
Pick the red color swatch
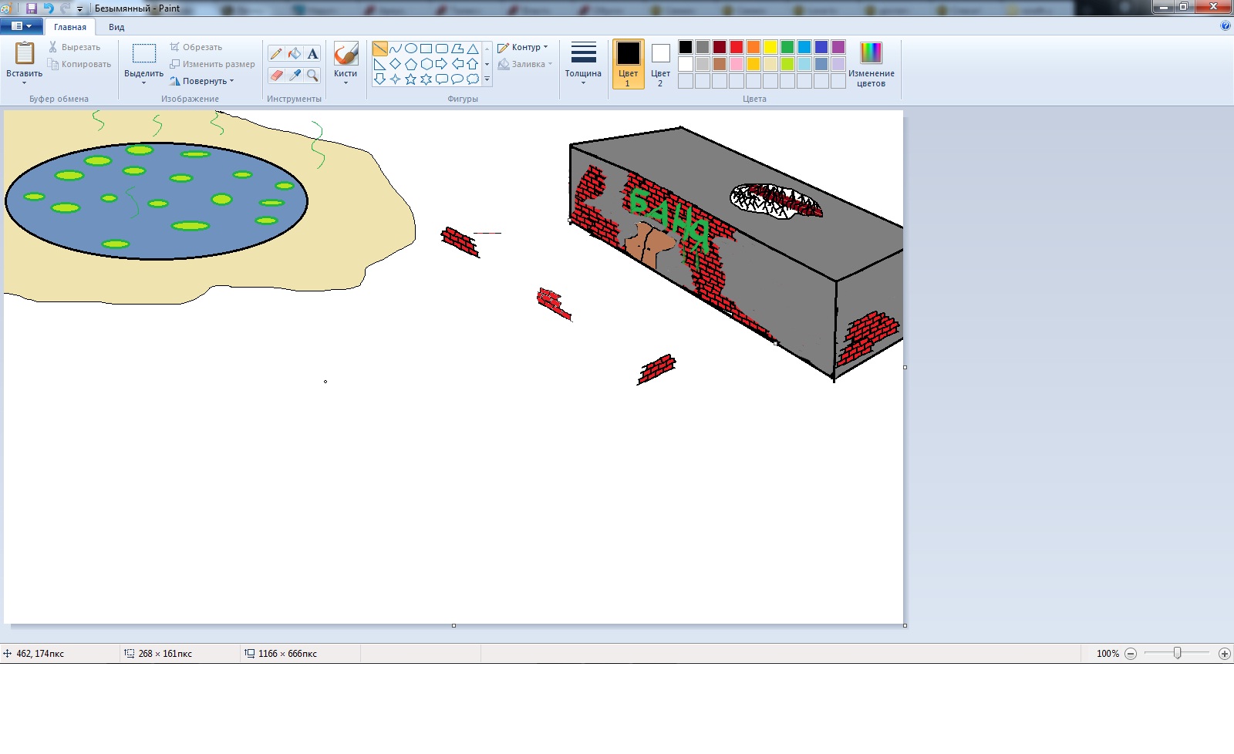(737, 47)
